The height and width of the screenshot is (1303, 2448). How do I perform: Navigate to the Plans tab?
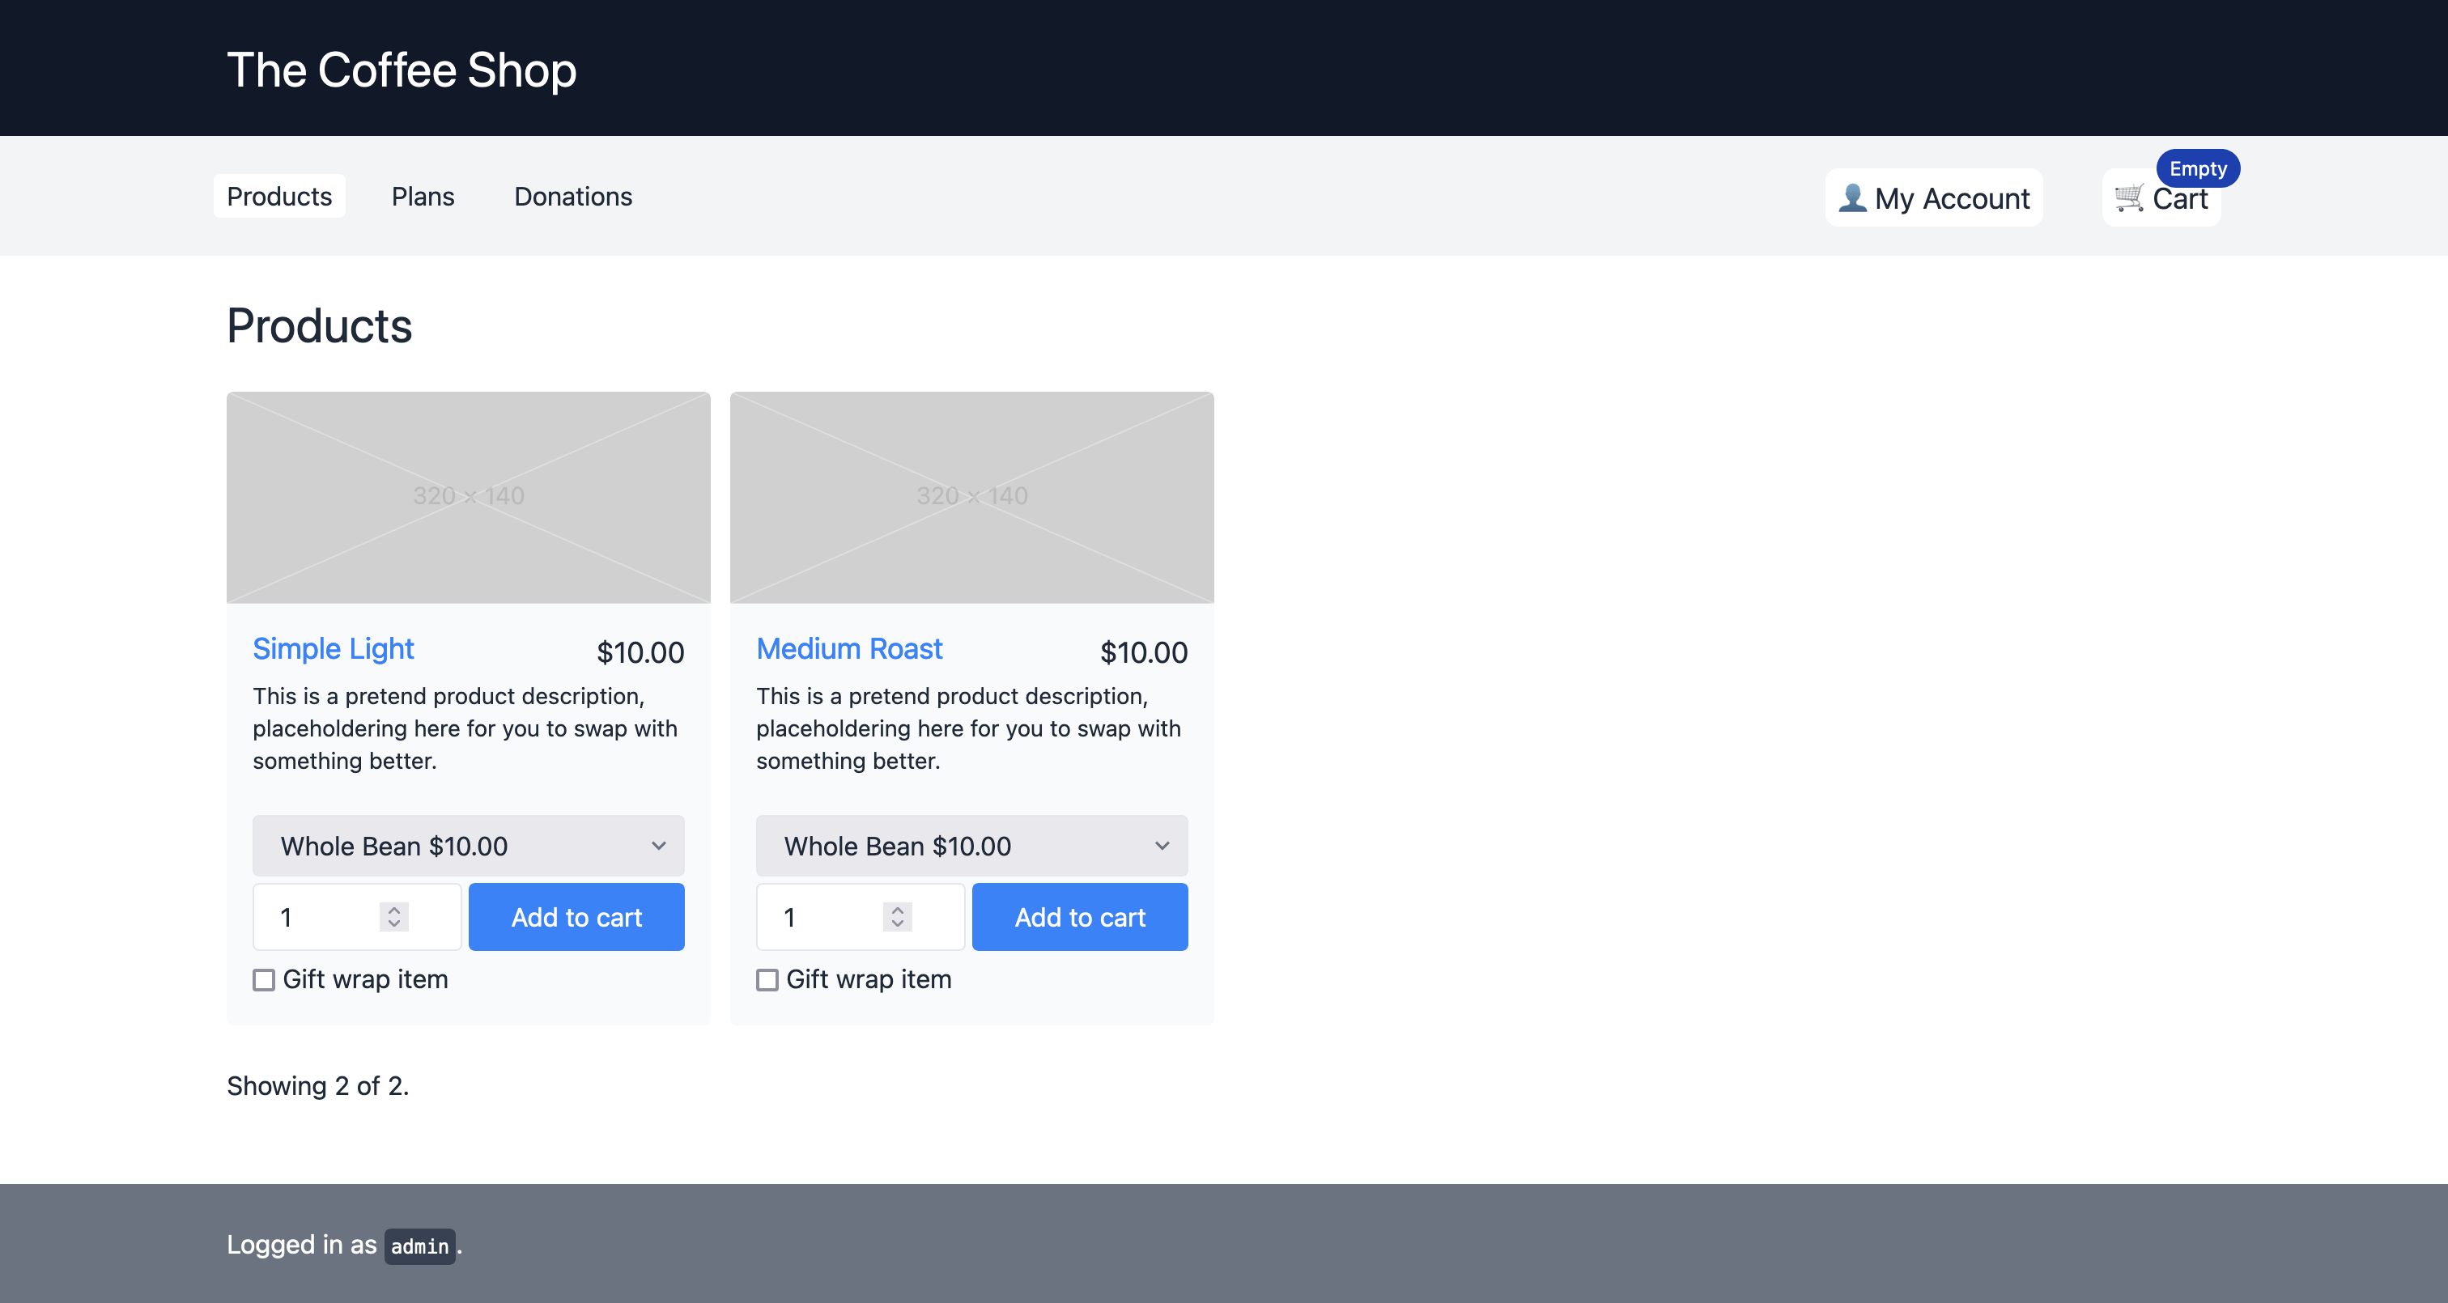(x=423, y=196)
